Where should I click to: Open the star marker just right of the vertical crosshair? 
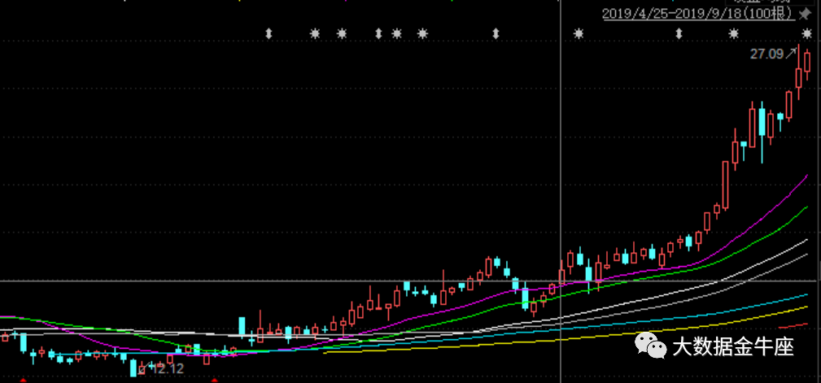(578, 33)
